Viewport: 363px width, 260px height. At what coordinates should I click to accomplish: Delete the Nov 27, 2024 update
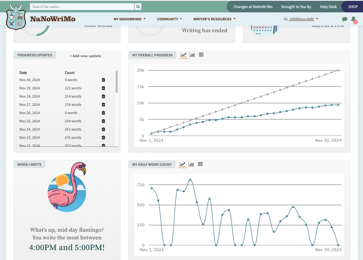point(103,104)
